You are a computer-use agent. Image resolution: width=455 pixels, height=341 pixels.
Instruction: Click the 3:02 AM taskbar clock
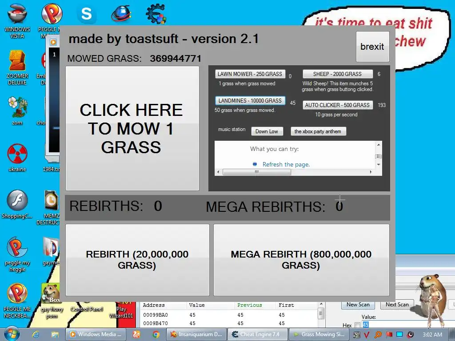click(x=432, y=335)
